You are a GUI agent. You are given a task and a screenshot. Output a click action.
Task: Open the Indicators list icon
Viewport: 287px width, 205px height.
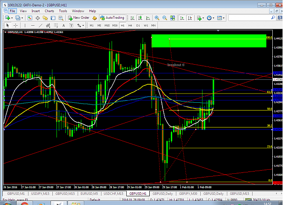click(199, 18)
